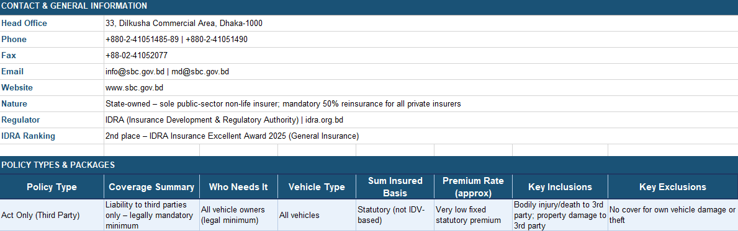The width and height of the screenshot is (738, 231).
Task: Select the Liability to third parties only cell
Action: 151,215
